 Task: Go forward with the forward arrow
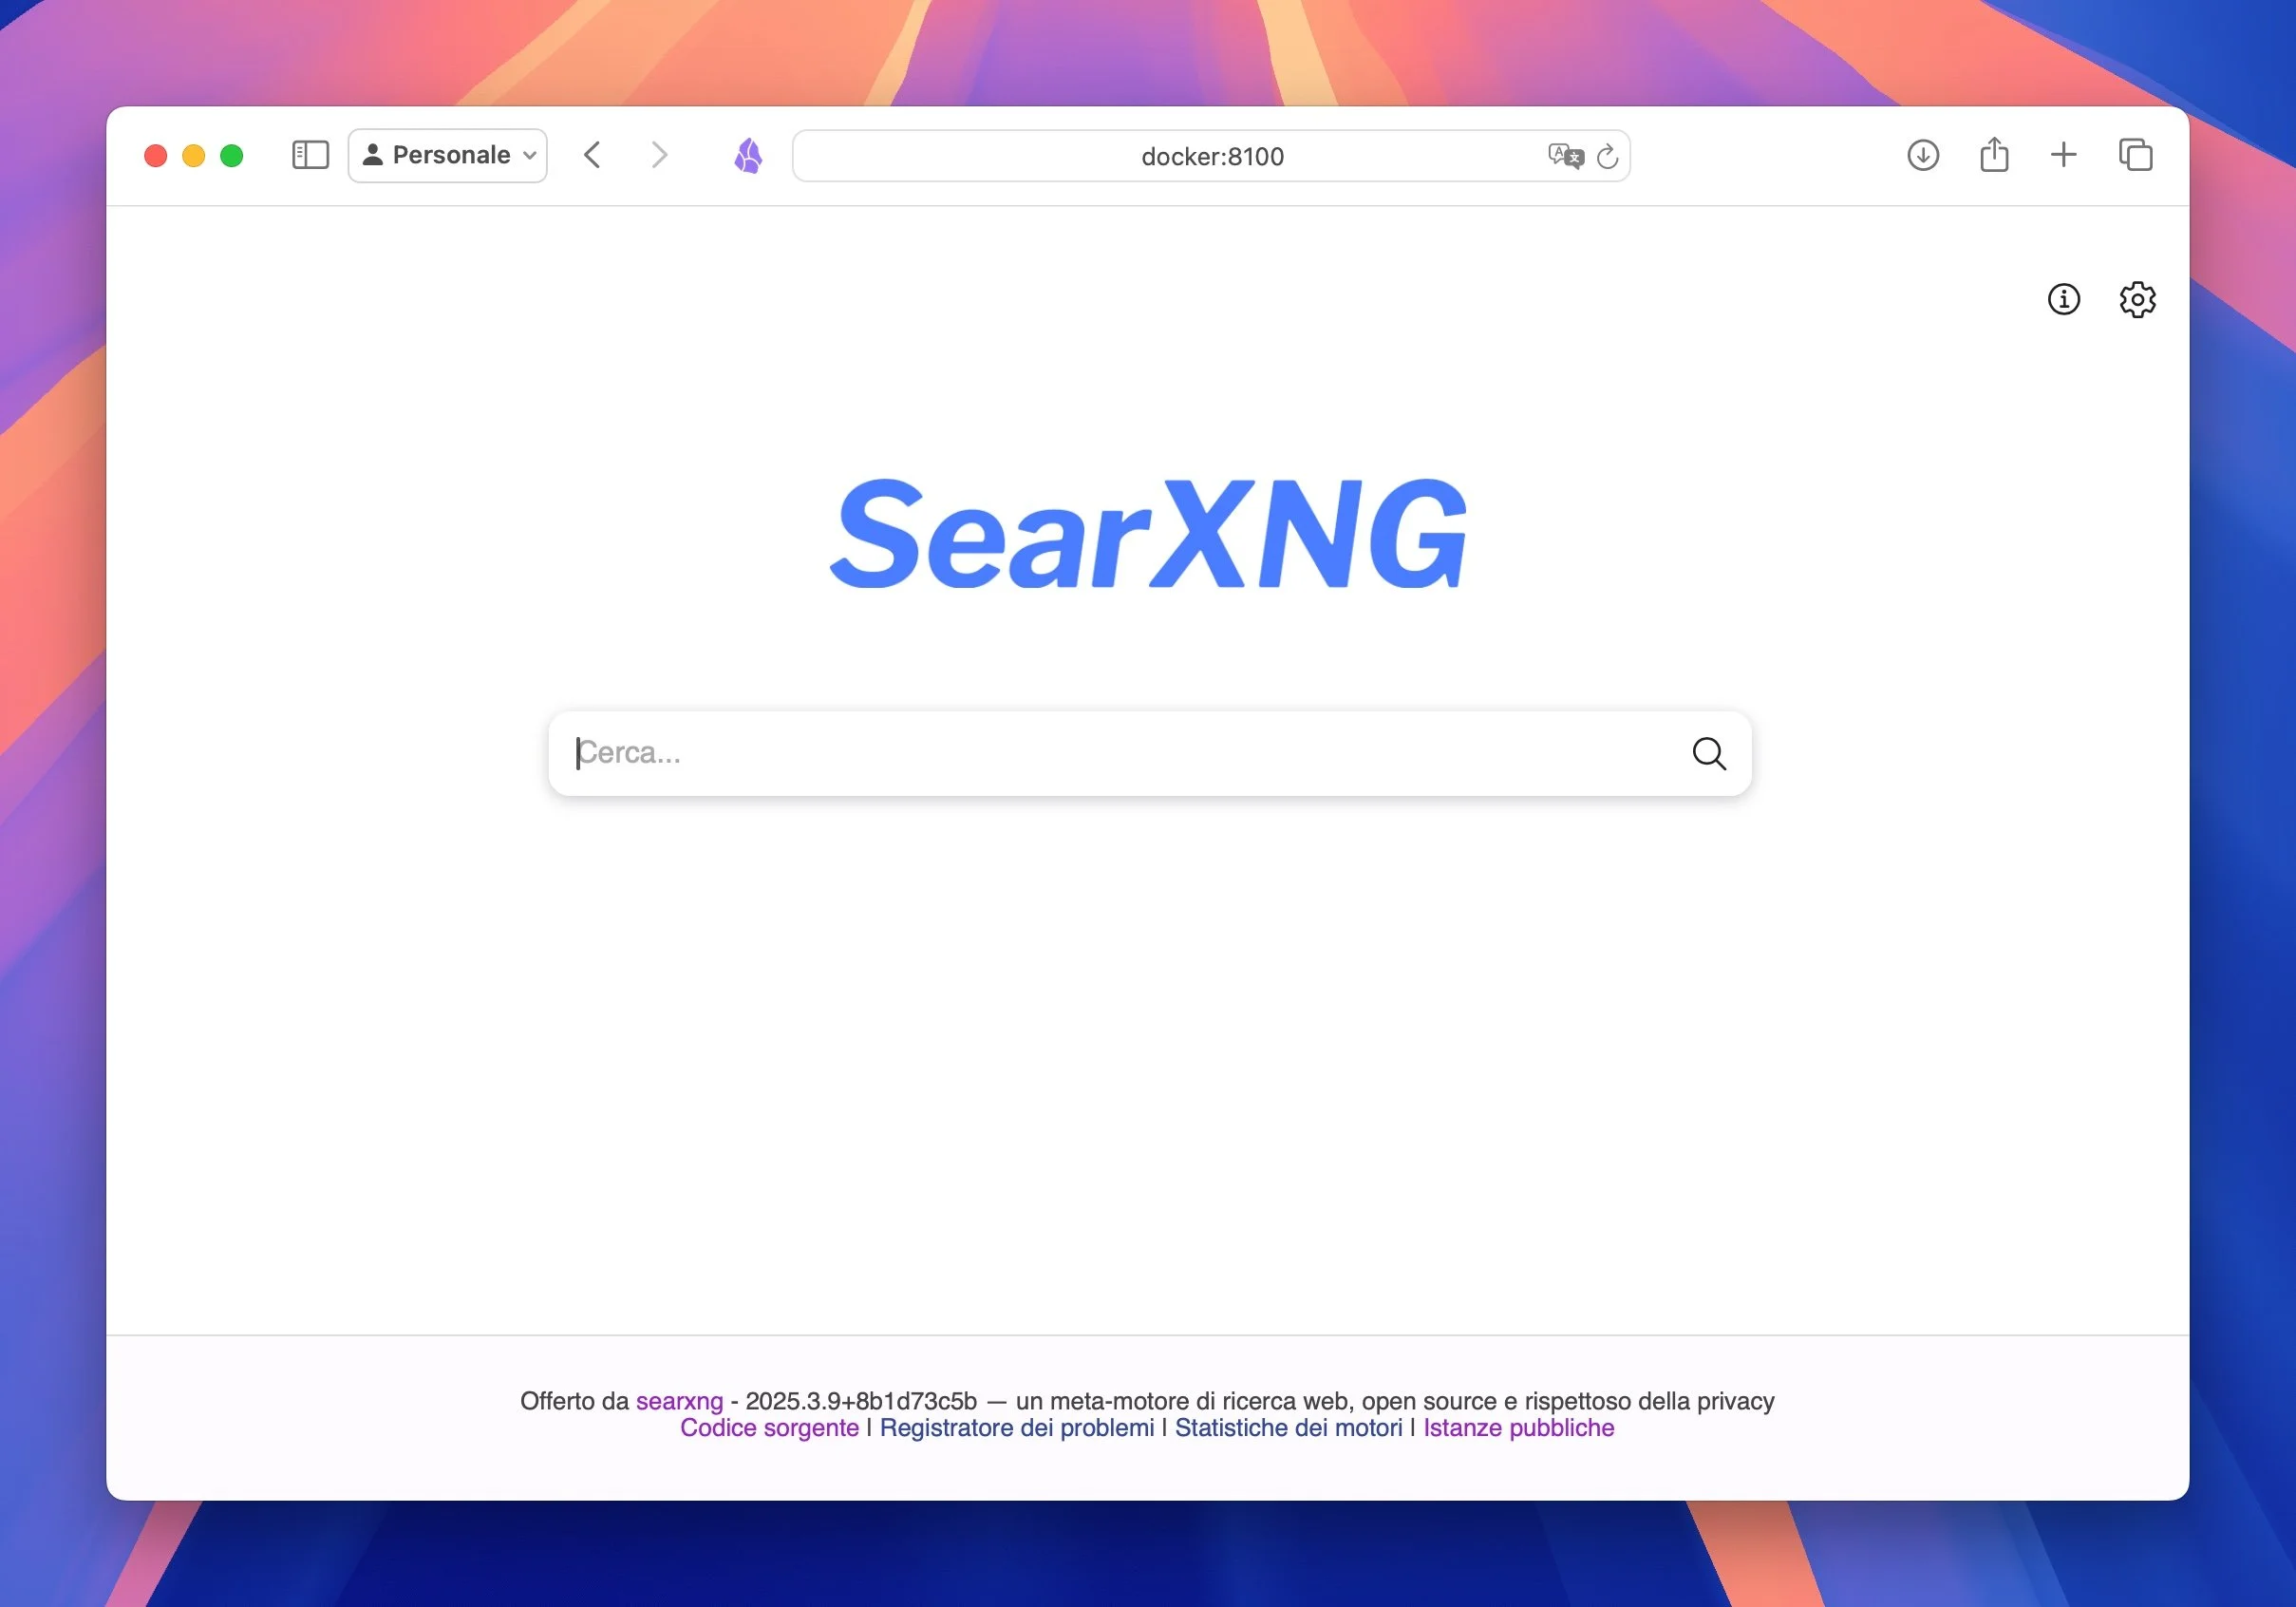(x=658, y=155)
